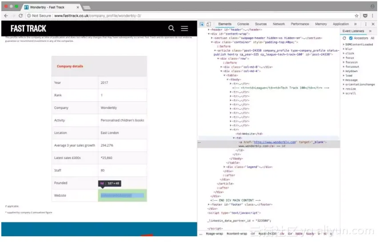Close the Wonderbly browser tab
Image resolution: width=379 pixels, height=242 pixels.
click(78, 7)
